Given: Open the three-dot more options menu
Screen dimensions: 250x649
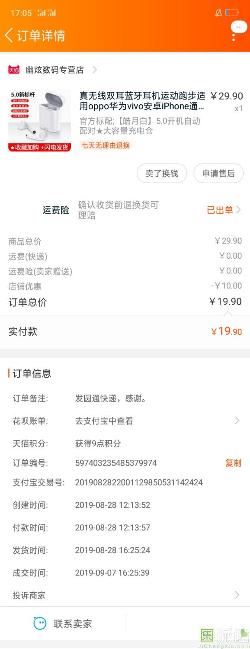Looking at the screenshot, I should tap(234, 37).
